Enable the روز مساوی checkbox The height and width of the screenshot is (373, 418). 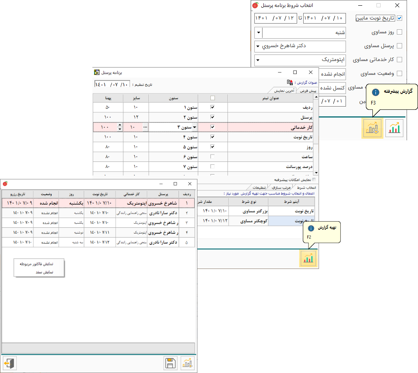pos(399,32)
